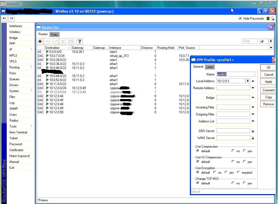Click DNS Server add/remove arrows
278x204 pixels.
coord(253,131)
